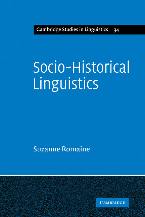Viewport: 145px width, 217px height.
Task: Click the title word 'Socio-Historical'
Action: tap(81, 67)
